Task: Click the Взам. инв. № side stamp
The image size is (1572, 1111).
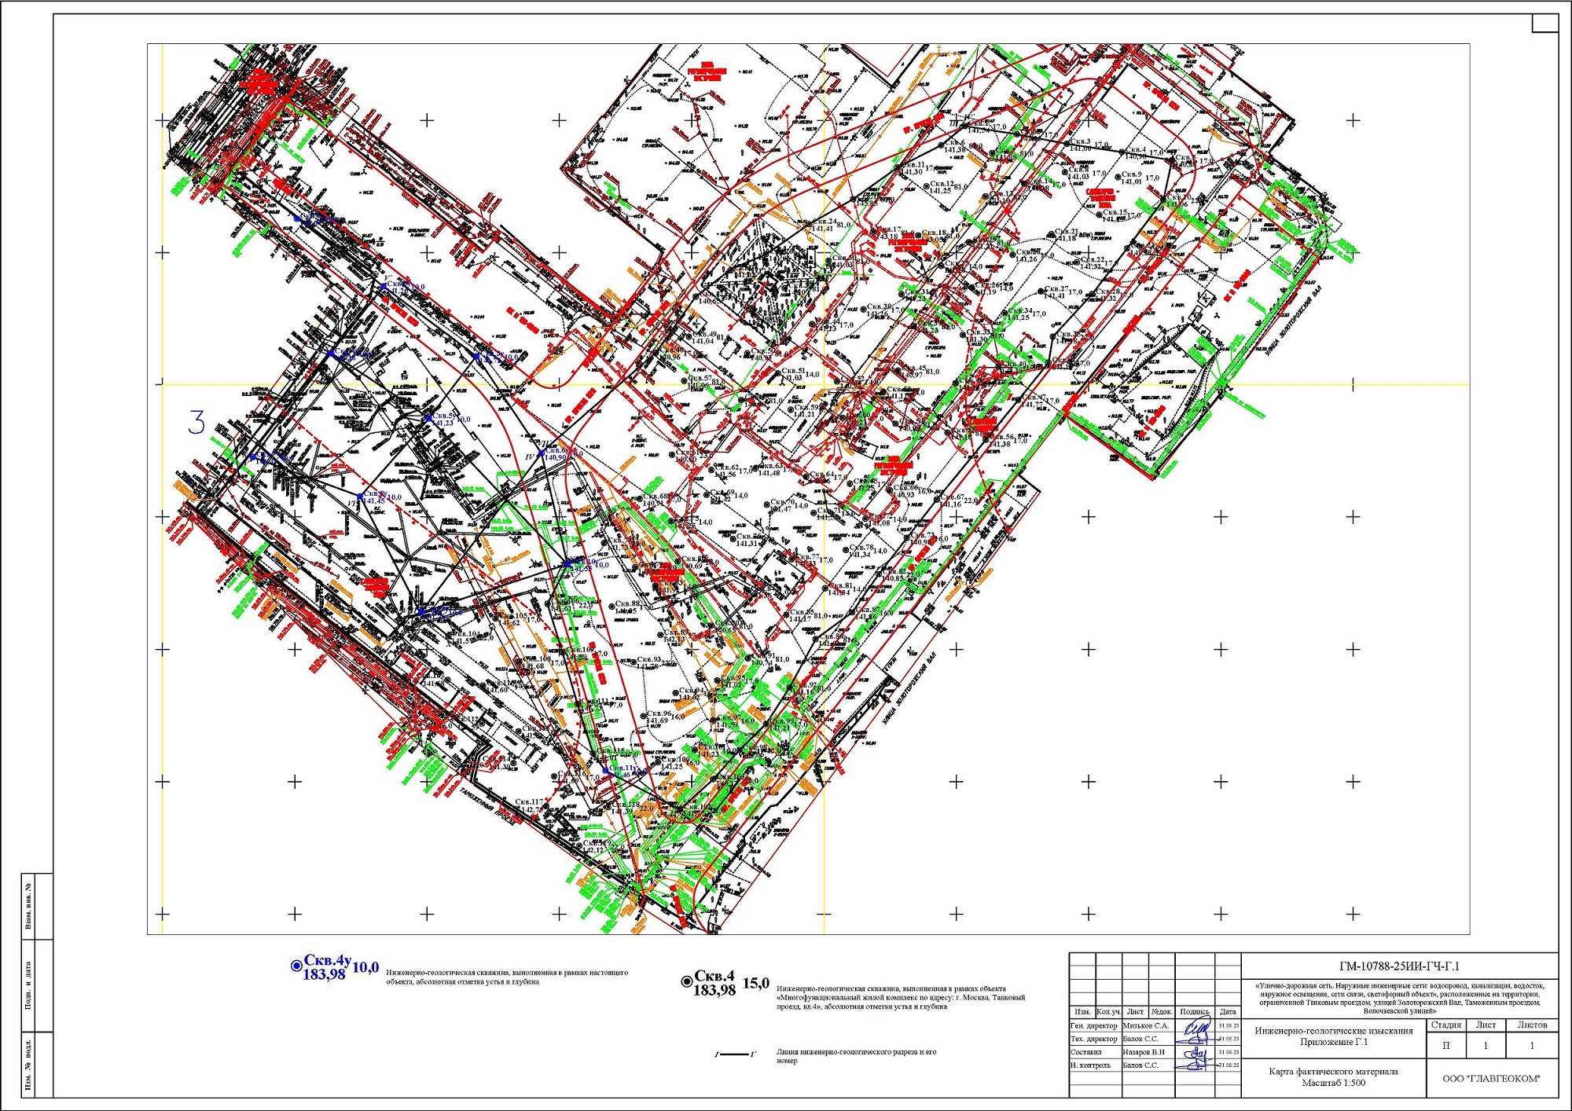Action: 29,906
